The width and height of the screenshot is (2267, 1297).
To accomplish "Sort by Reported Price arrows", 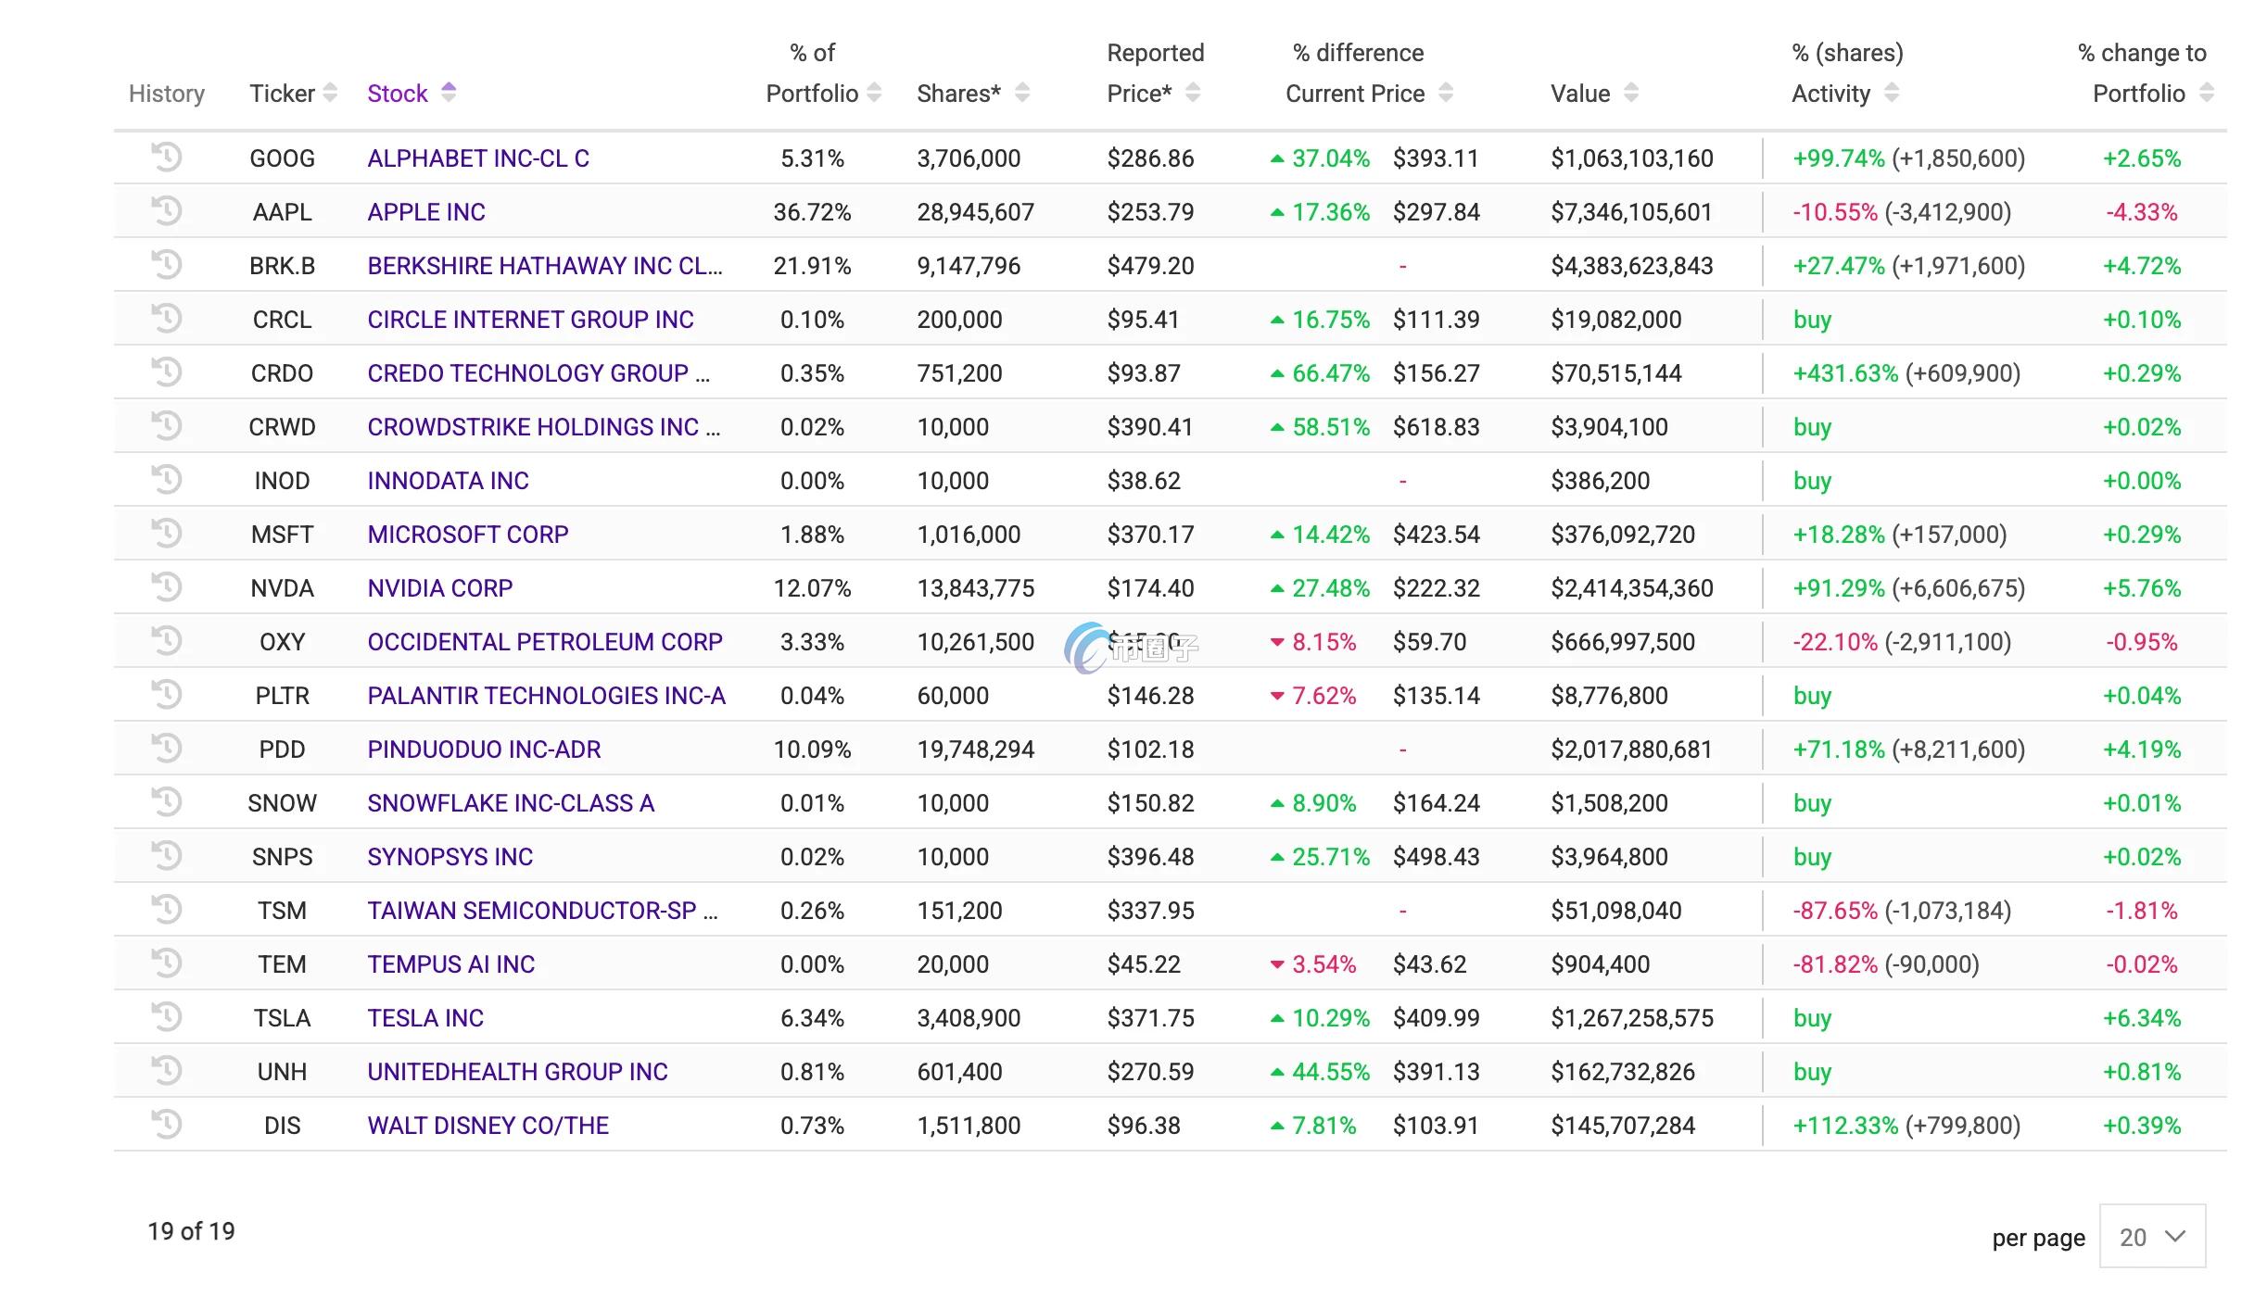I will [1193, 93].
